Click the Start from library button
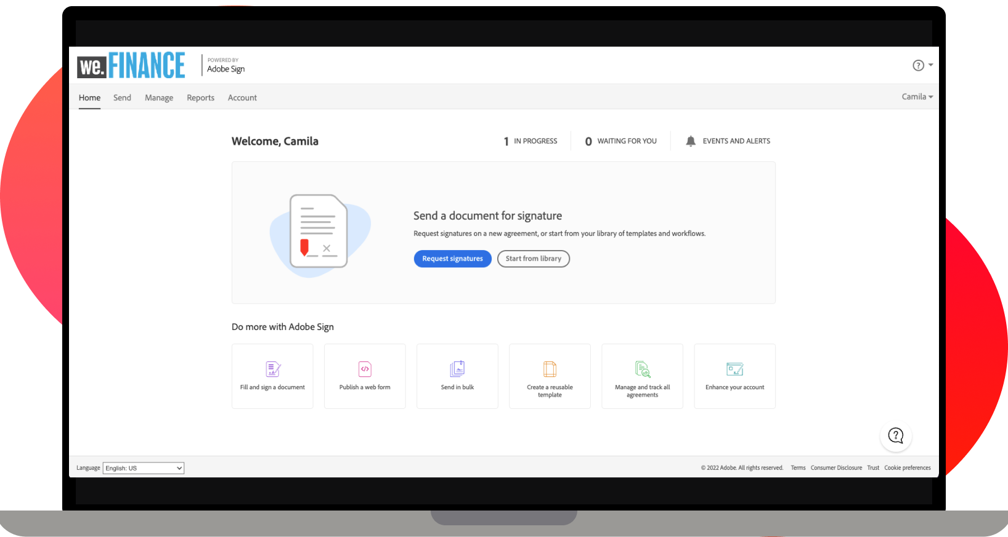 click(x=534, y=259)
